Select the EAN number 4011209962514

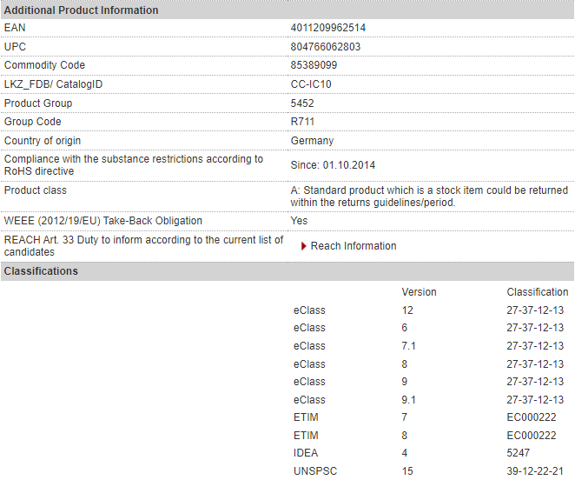click(327, 28)
